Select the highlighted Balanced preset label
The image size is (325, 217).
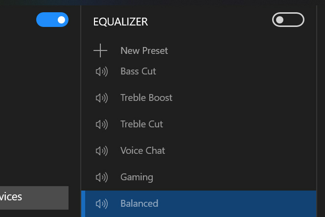point(139,203)
